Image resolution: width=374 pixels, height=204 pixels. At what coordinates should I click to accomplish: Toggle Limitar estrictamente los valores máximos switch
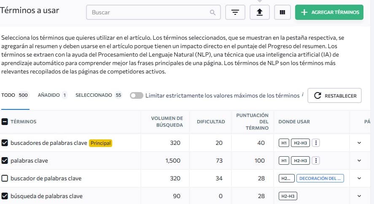coord(136,95)
